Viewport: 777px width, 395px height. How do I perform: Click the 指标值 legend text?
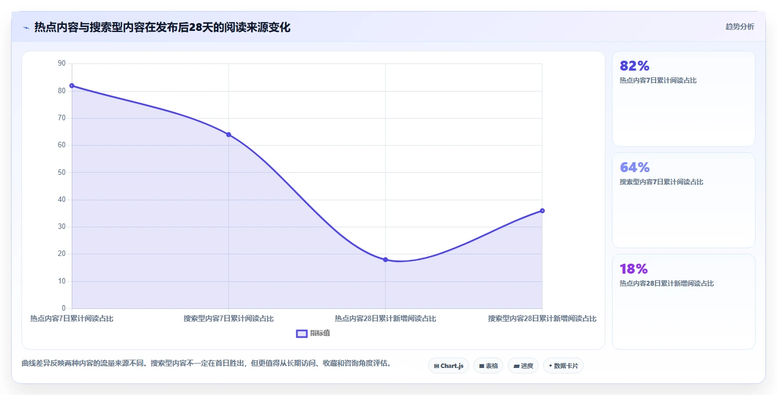(320, 333)
